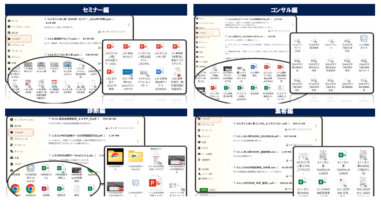
Task: Open フォルダ in the 診断編 sidebar
Action: pos(21,132)
